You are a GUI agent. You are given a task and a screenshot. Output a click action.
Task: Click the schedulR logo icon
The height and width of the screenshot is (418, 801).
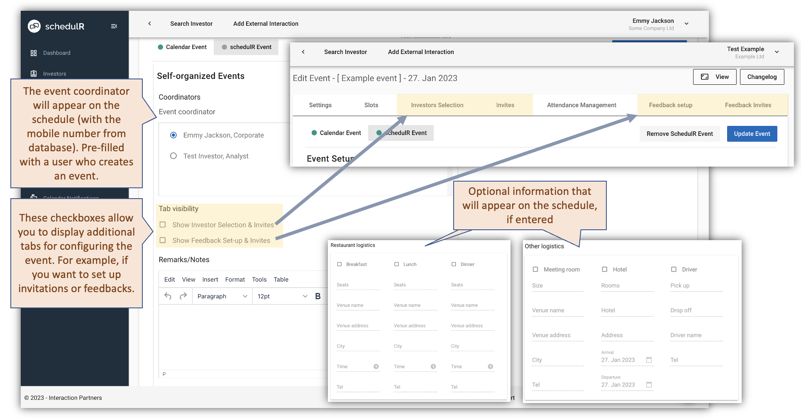34,26
